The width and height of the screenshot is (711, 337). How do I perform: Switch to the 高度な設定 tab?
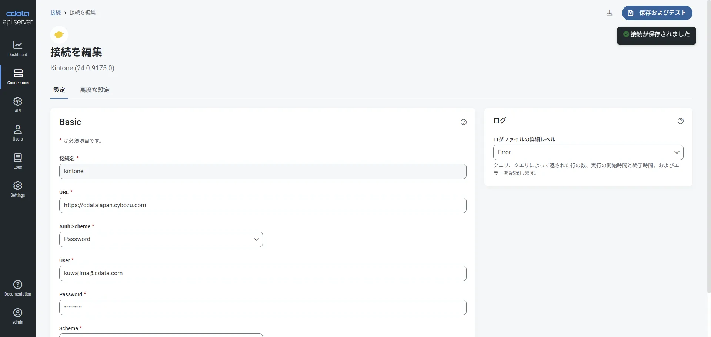coord(95,90)
